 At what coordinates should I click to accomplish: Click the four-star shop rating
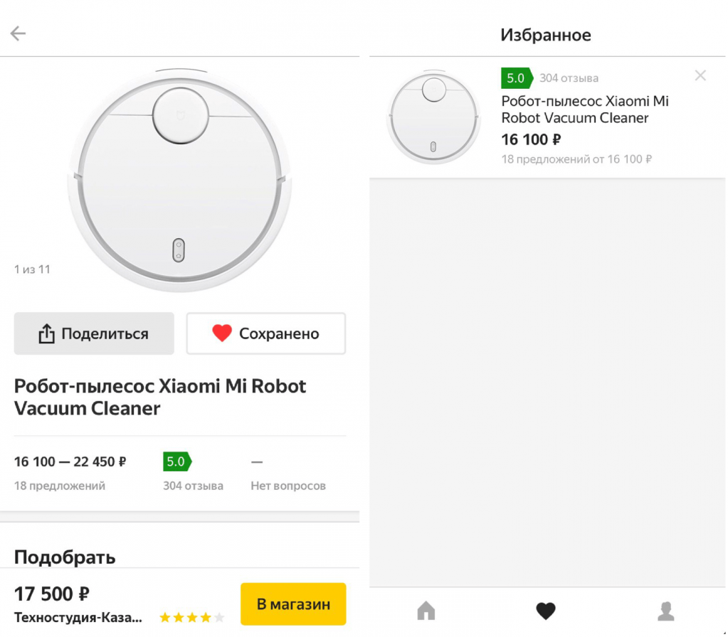coord(191,617)
